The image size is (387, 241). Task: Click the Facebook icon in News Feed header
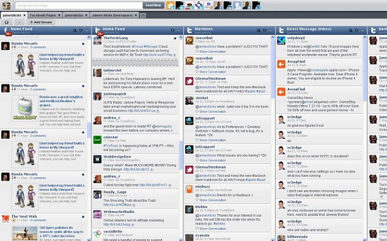coord(6,30)
